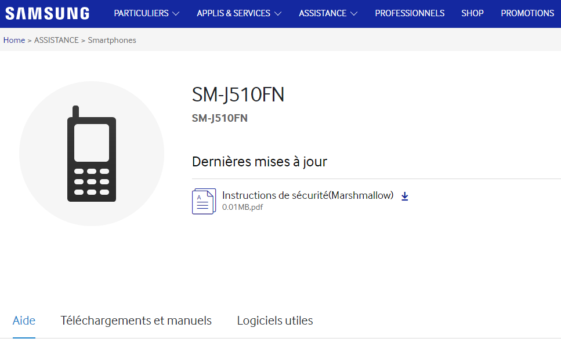Switch to the Aide tab
This screenshot has width=561, height=342.
point(24,321)
